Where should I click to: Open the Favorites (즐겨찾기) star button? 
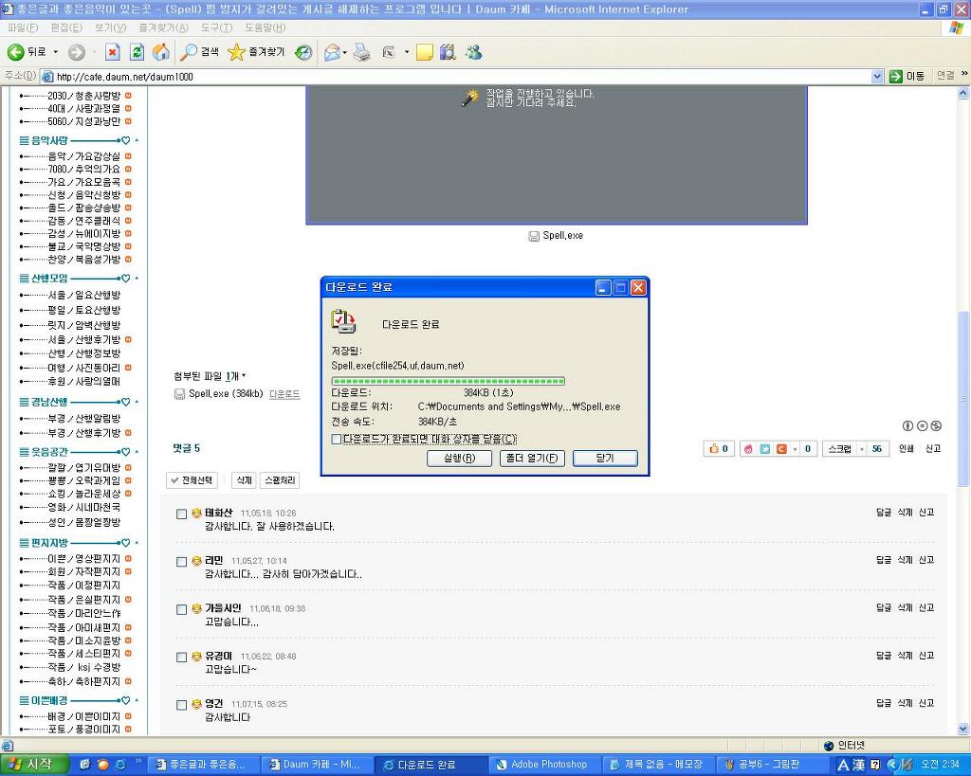click(x=256, y=53)
